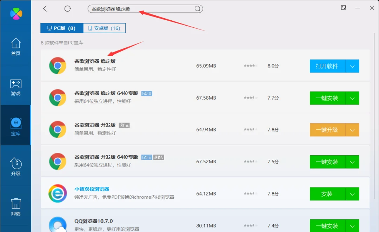379x232 pixels.
Task: Click 安装 for 小智双核浏览器
Action: tap(327, 194)
